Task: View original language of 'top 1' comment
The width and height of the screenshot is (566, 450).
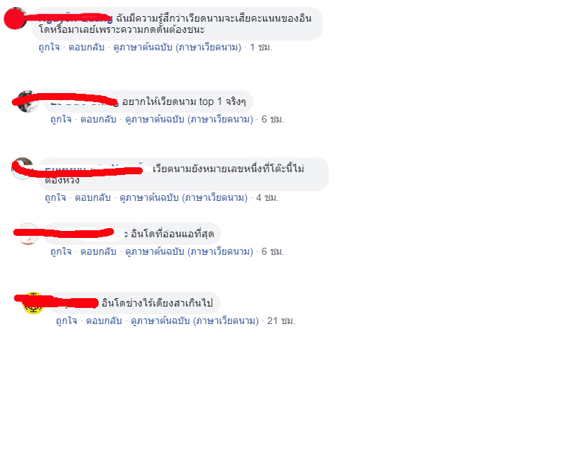Action: (x=189, y=119)
